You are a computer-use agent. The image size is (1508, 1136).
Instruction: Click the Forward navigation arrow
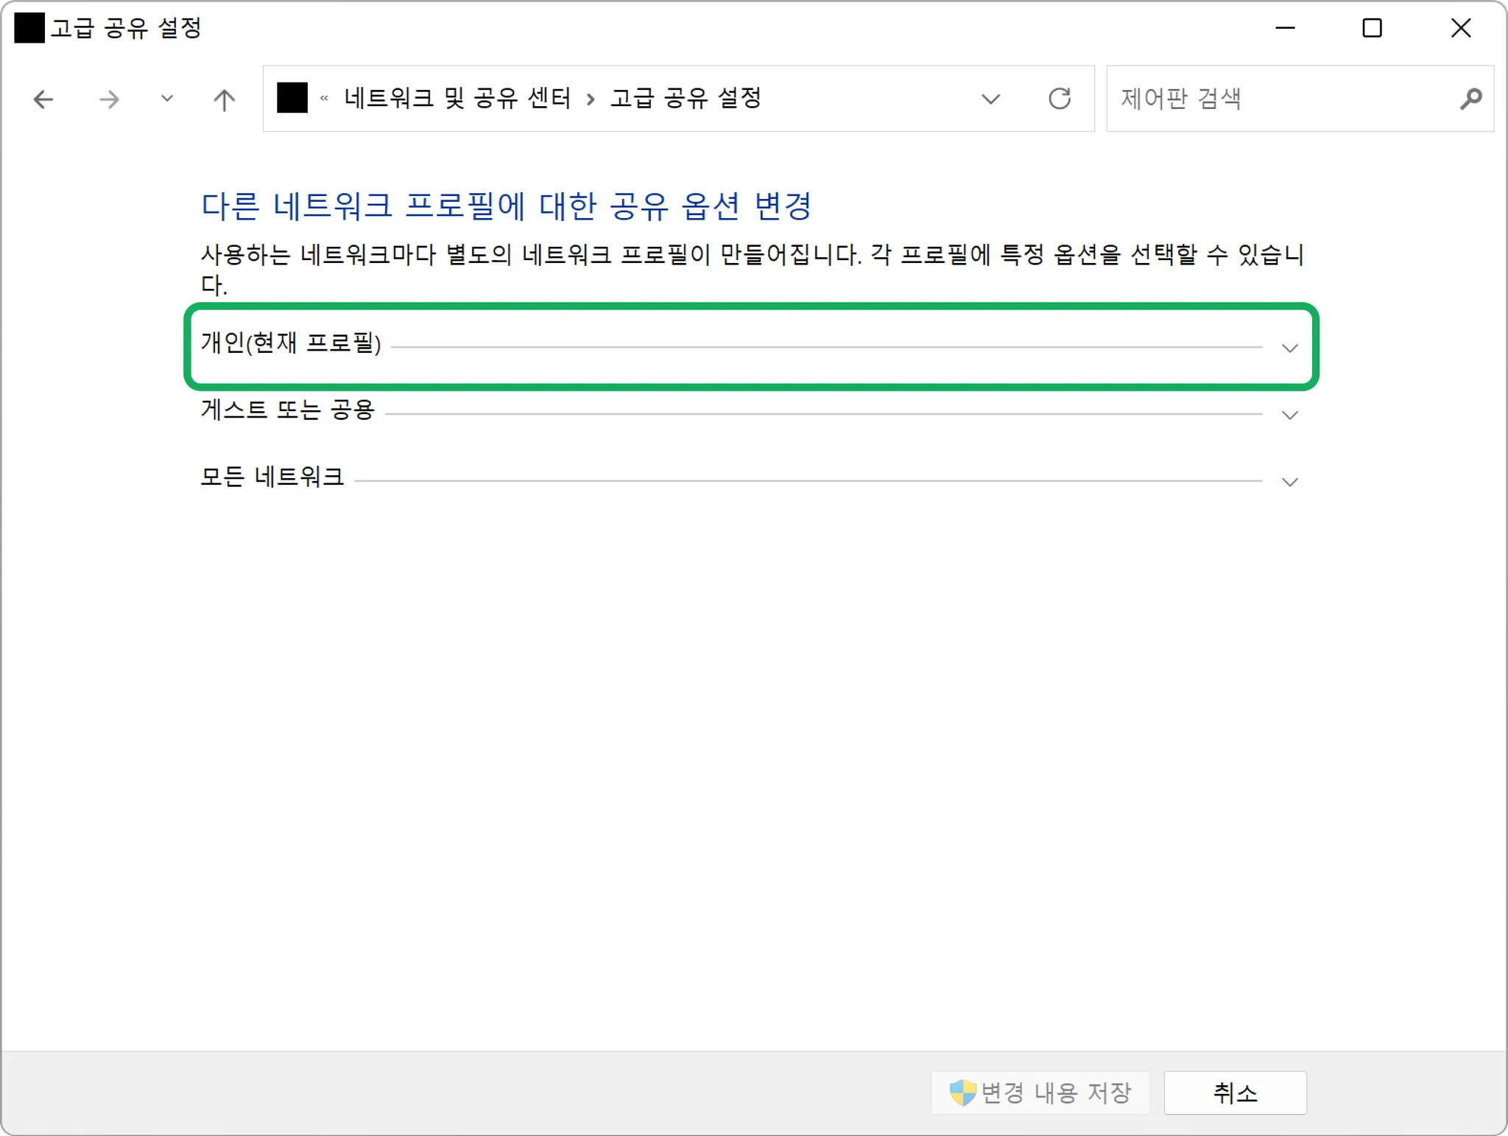pyautogui.click(x=109, y=99)
